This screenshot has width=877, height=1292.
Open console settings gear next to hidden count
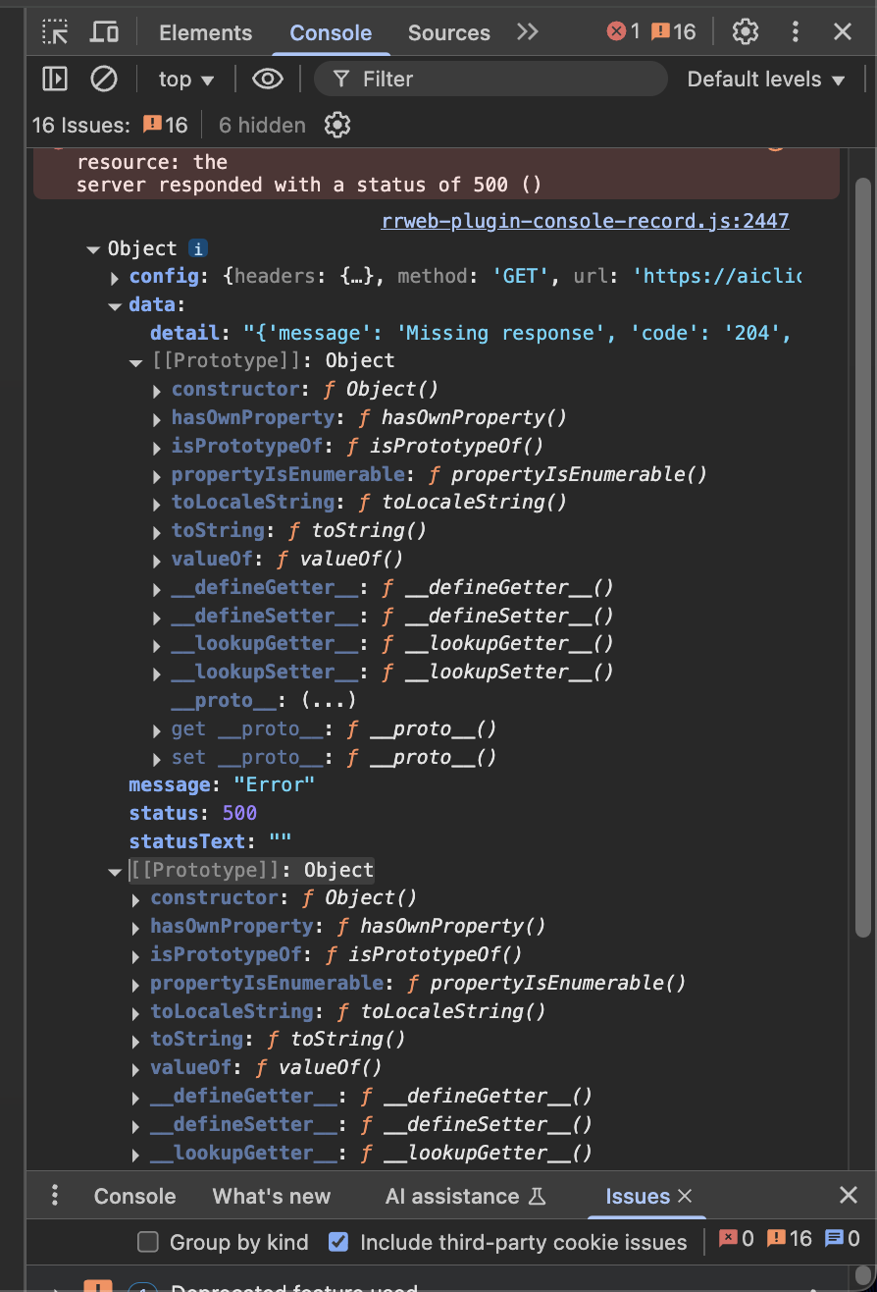tap(337, 125)
